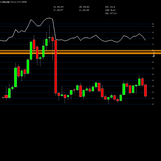Select the 22 price axis label

(x=153, y=104)
